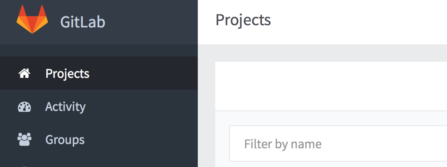Image resolution: width=447 pixels, height=167 pixels.
Task: Focus the Filter by name field
Action: pos(338,144)
